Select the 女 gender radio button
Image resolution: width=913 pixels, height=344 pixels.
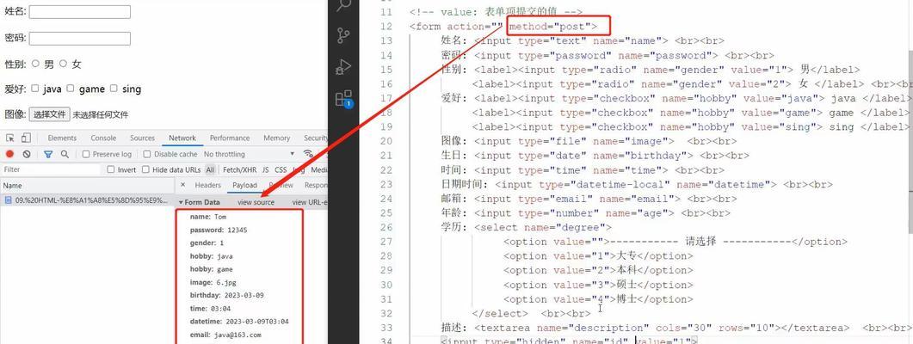point(64,64)
